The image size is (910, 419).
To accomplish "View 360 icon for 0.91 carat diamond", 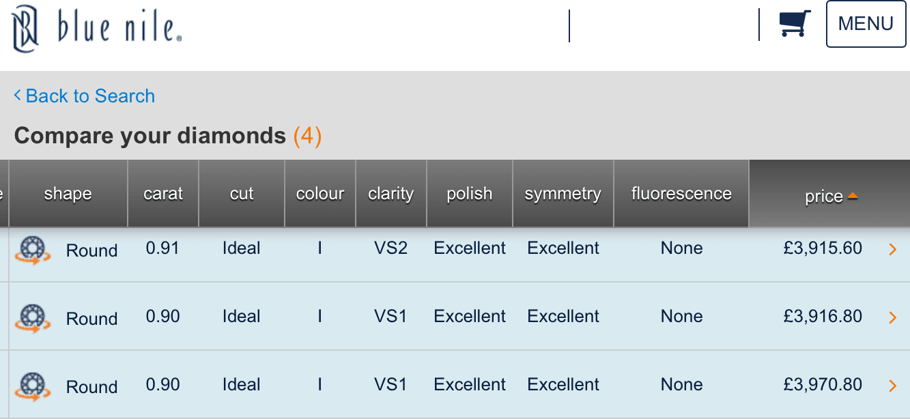I will (33, 250).
